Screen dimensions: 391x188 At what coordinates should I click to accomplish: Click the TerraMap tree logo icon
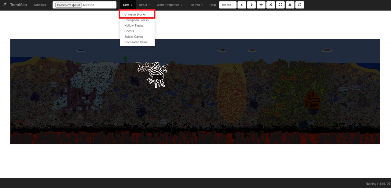[5, 5]
